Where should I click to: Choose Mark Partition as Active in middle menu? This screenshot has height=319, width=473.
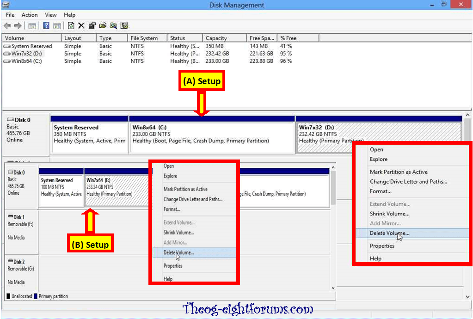194,190
